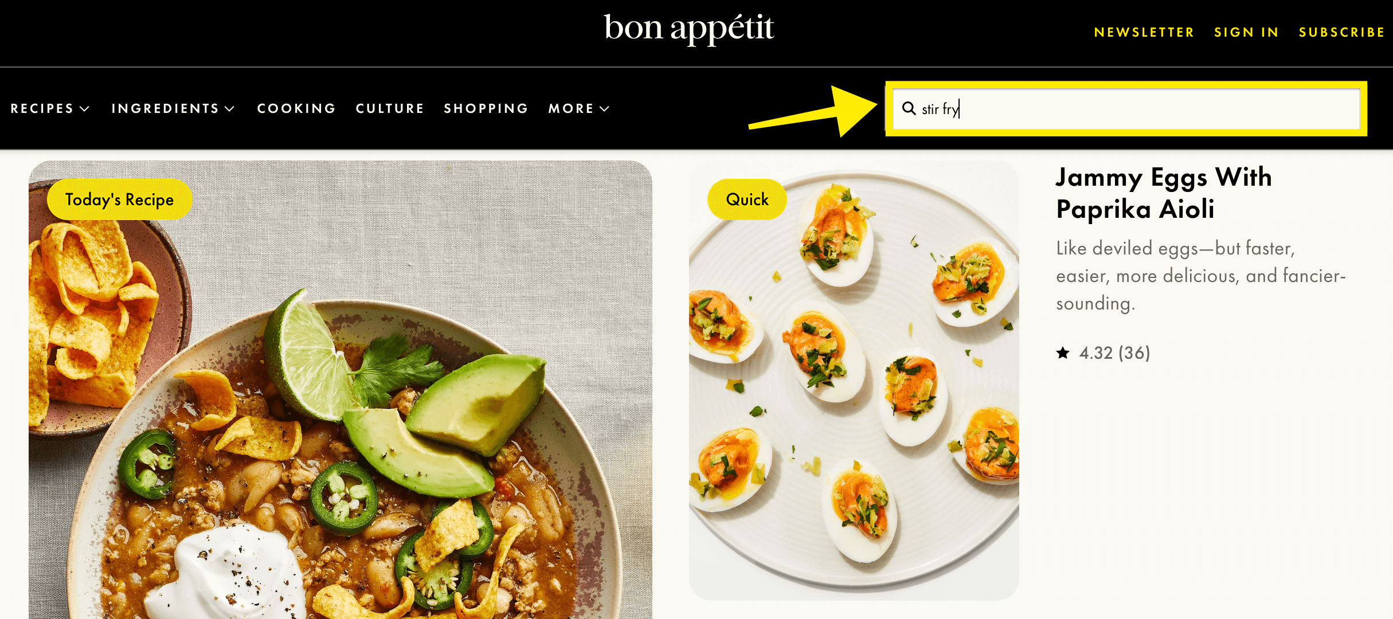1393x619 pixels.
Task: Click the Newsletter link
Action: coord(1144,32)
